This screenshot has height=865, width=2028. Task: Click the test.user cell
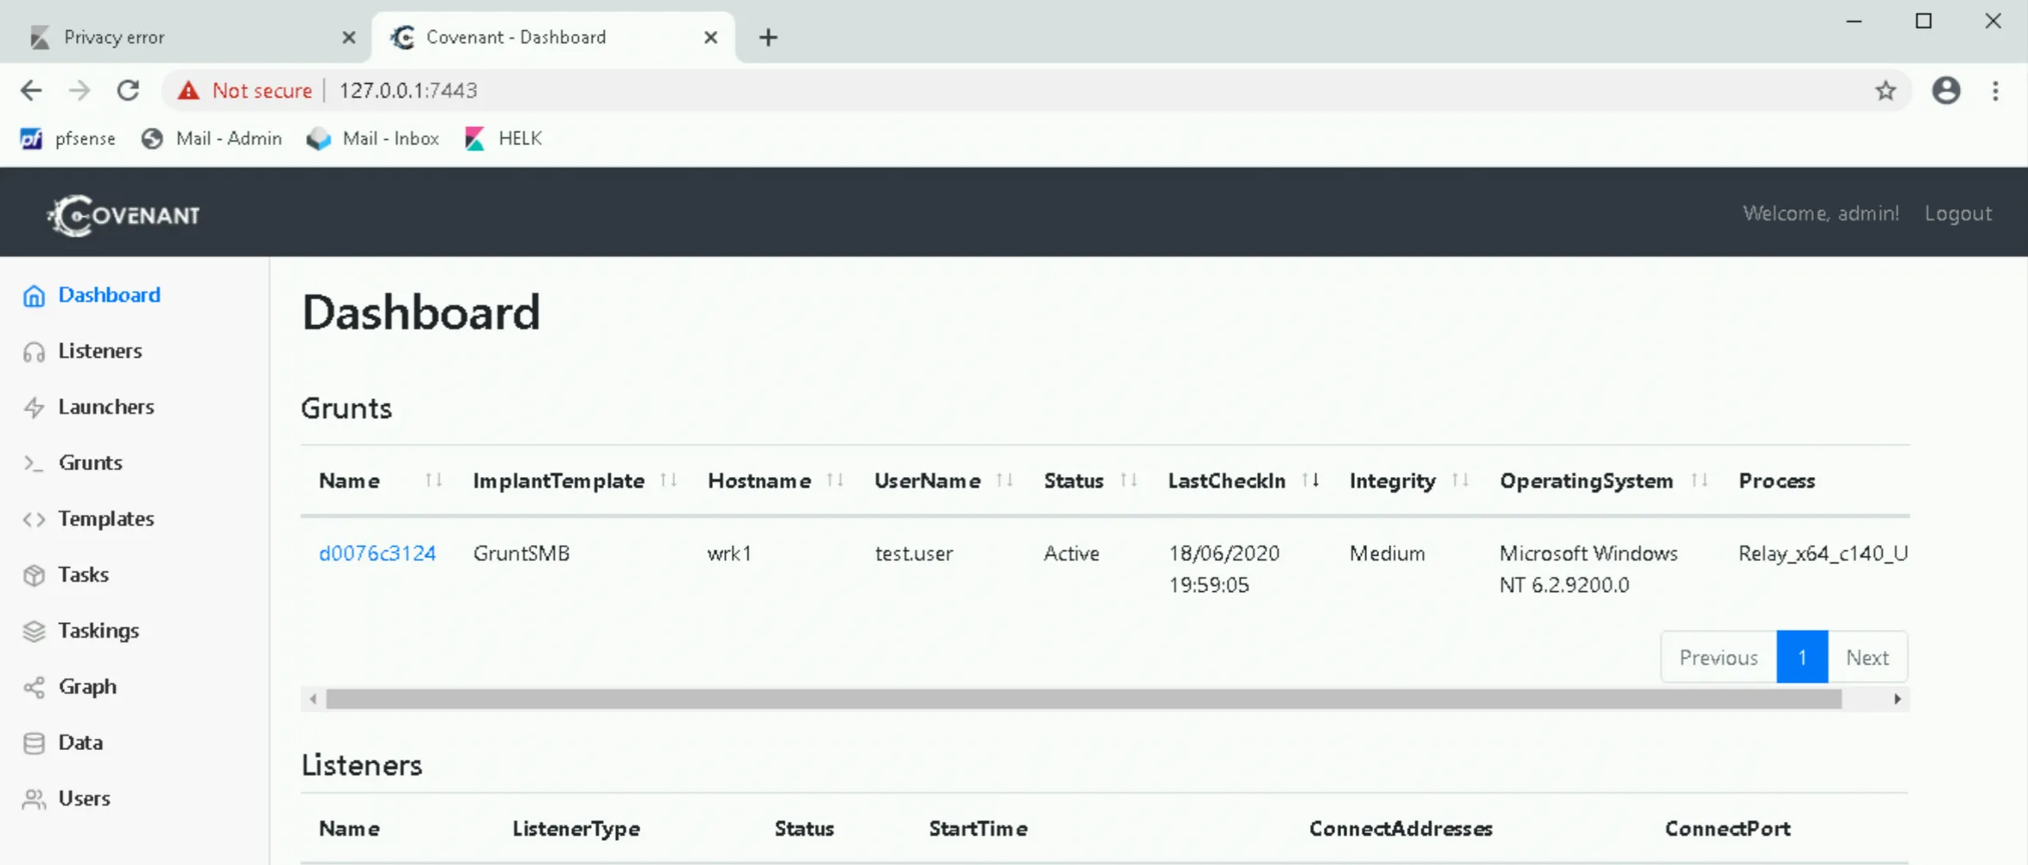click(913, 553)
